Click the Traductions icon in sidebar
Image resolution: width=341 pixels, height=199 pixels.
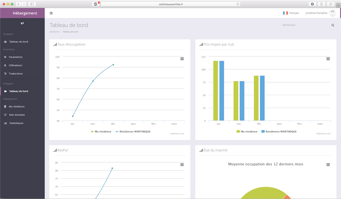(5, 74)
